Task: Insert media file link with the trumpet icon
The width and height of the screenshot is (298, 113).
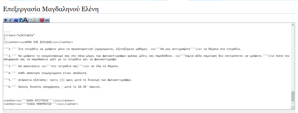Action: [36, 20]
